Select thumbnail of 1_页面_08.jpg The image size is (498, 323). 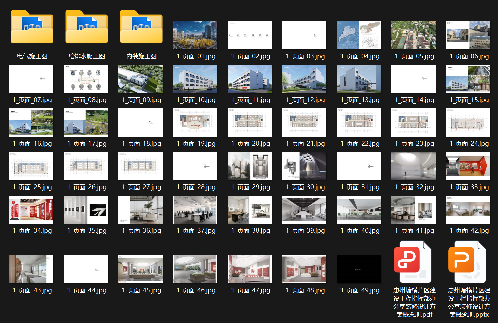pyautogui.click(x=86, y=79)
